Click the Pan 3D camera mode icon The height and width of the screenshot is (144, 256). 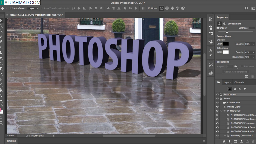tap(172, 8)
